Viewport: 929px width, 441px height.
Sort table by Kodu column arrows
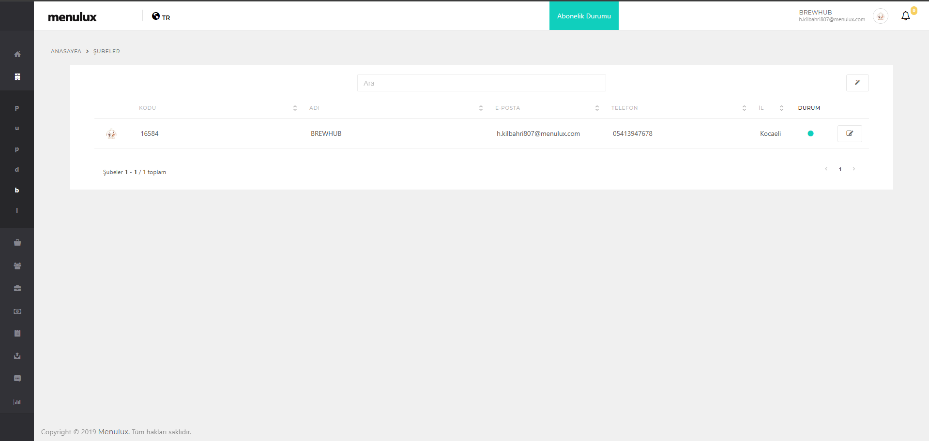coord(295,108)
